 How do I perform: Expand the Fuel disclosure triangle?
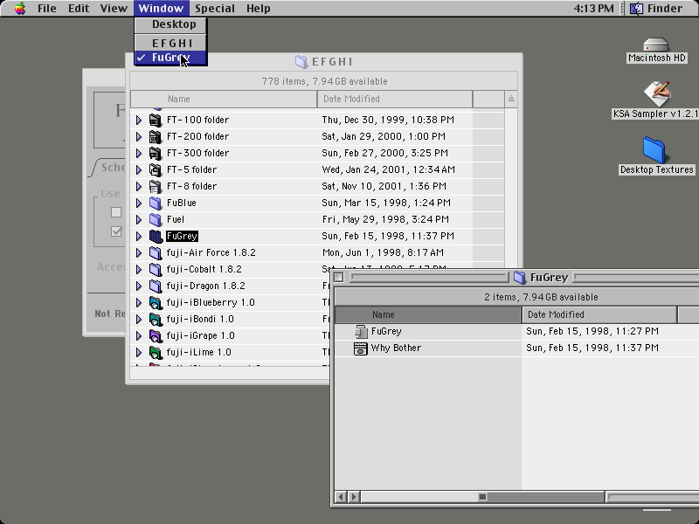(139, 220)
